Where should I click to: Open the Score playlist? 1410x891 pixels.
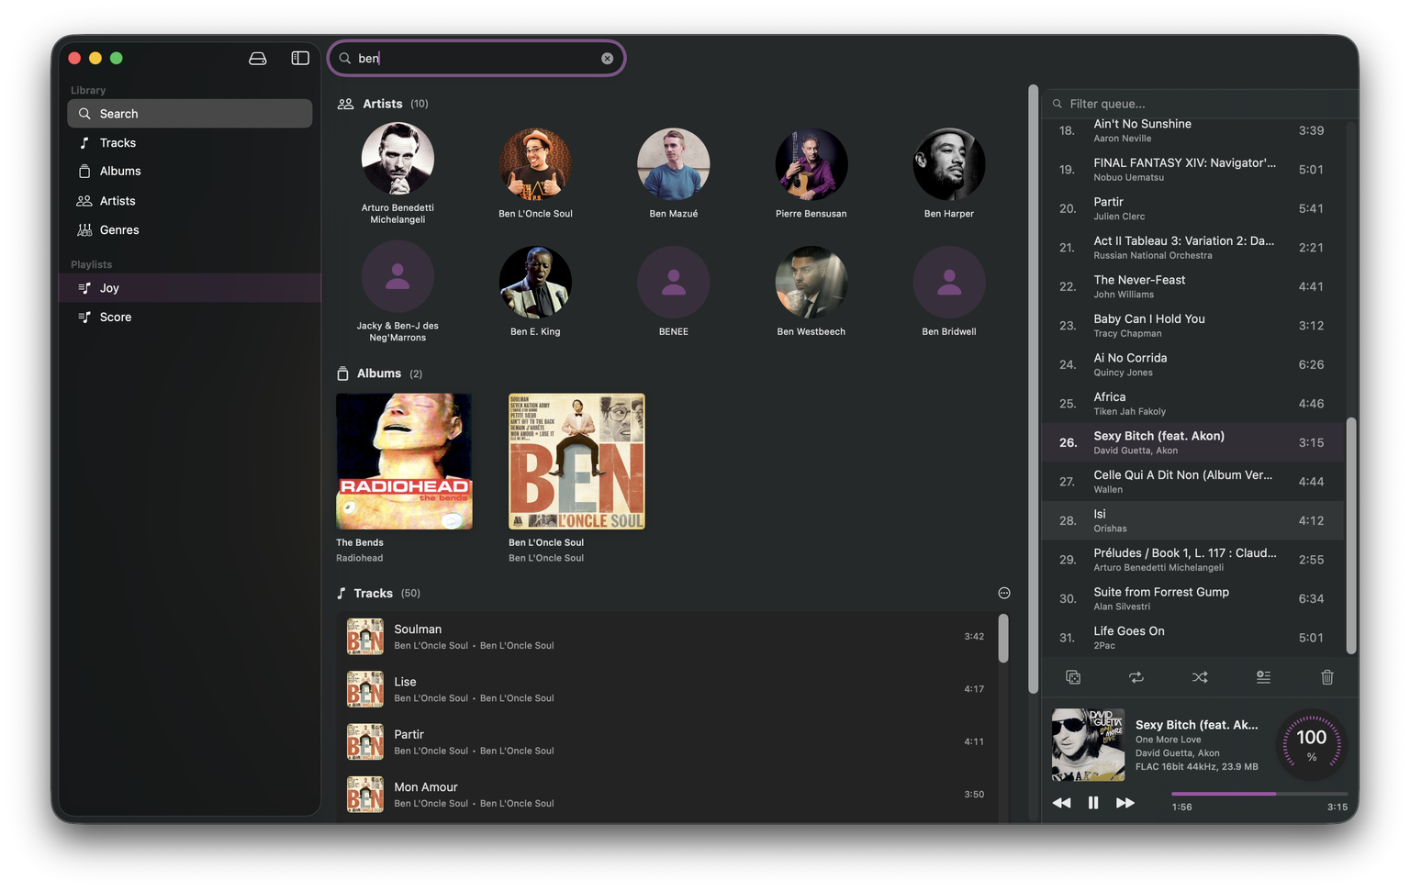(x=116, y=317)
